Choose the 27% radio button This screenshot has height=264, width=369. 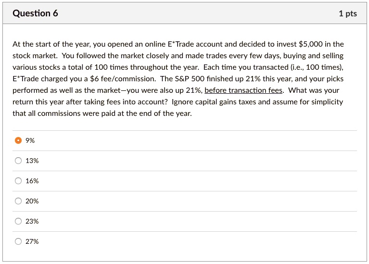pos(18,242)
